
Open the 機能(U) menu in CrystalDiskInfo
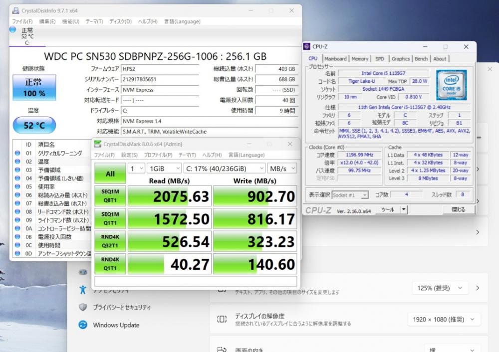(70, 21)
